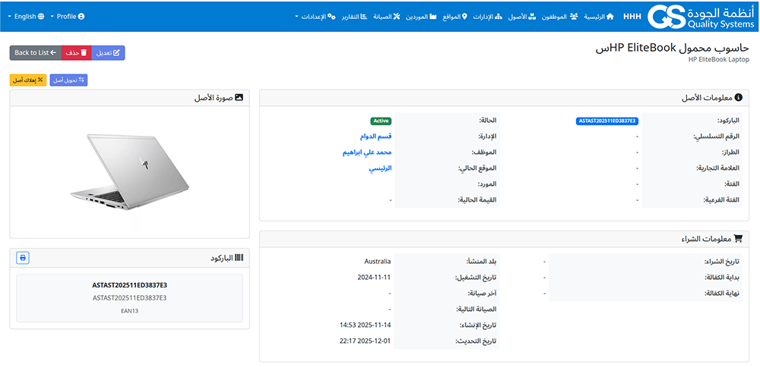Click employee link محمد علي ابراهيم
The width and height of the screenshot is (760, 367).
click(368, 152)
